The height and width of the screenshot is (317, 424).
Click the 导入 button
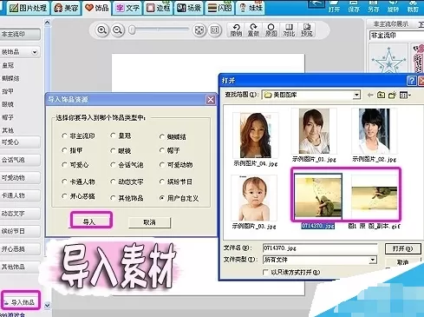pyautogui.click(x=90, y=221)
